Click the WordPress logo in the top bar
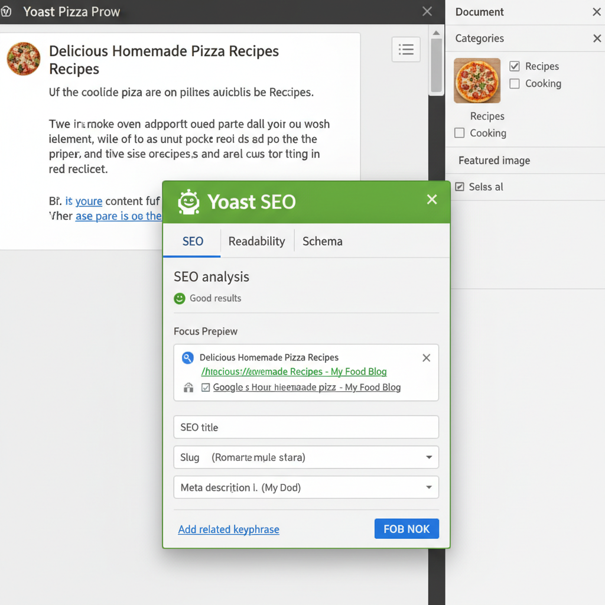The image size is (605, 605). (x=9, y=11)
